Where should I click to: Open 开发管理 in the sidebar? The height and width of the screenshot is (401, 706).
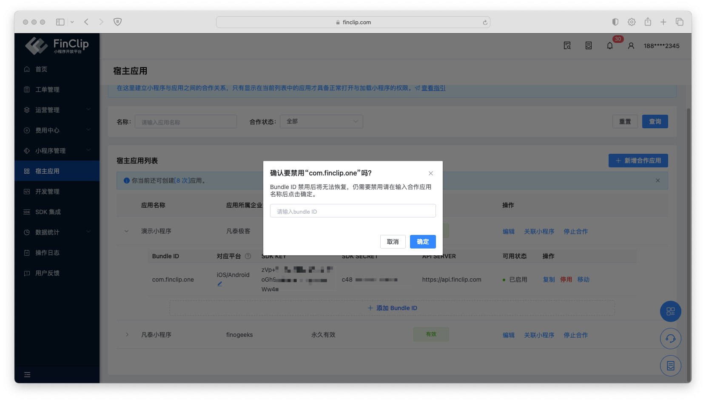pyautogui.click(x=47, y=192)
